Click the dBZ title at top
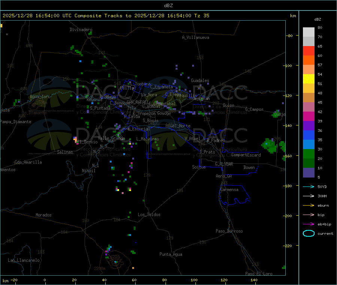The image size is (337, 285). [x=168, y=5]
